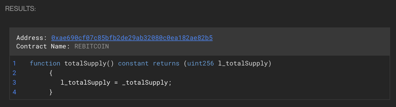Click the RESULTS: heading

(x=21, y=9)
